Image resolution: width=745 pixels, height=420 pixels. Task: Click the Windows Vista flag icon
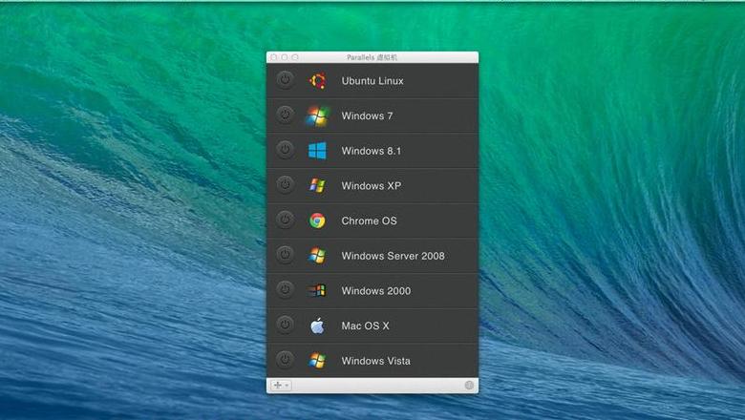coord(317,361)
